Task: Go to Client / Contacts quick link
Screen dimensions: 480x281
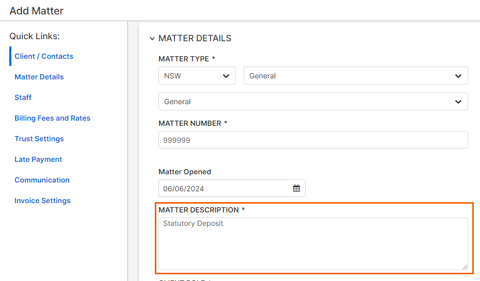Action: click(x=44, y=56)
